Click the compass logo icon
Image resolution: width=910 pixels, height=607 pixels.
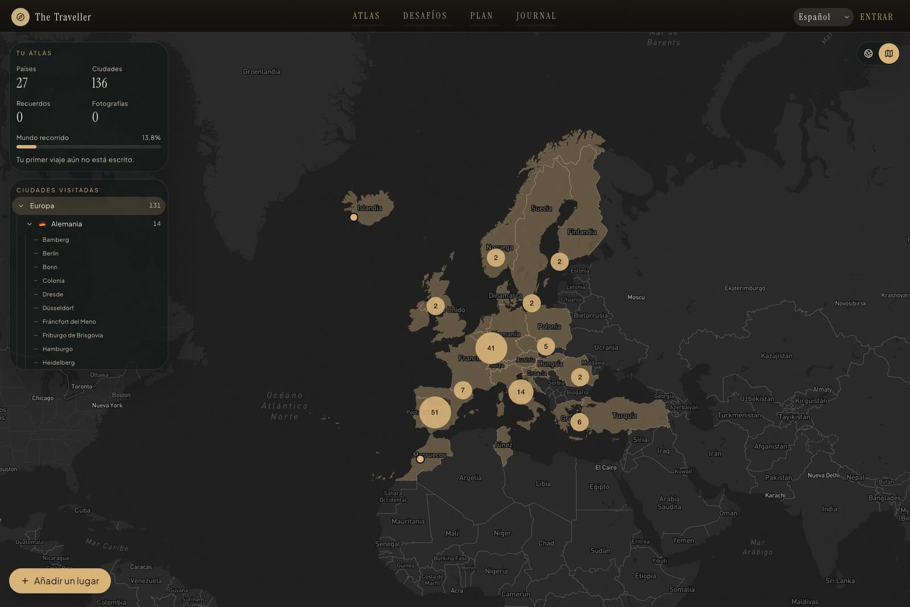tap(20, 17)
